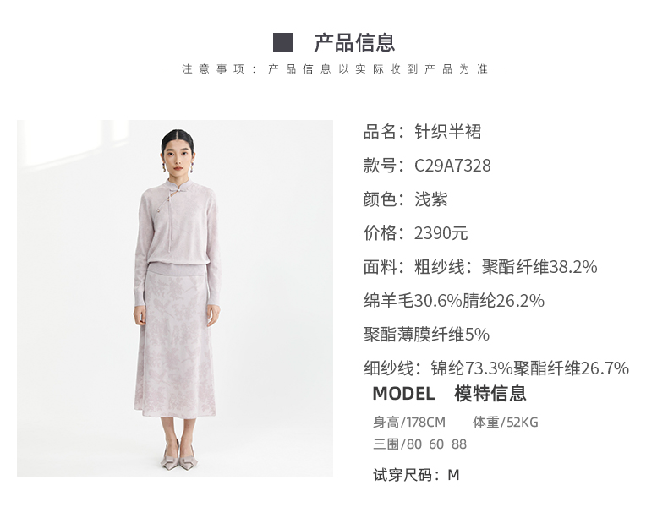
Task: Click the MODEL 模特信息 heading
Action: [x=450, y=393]
